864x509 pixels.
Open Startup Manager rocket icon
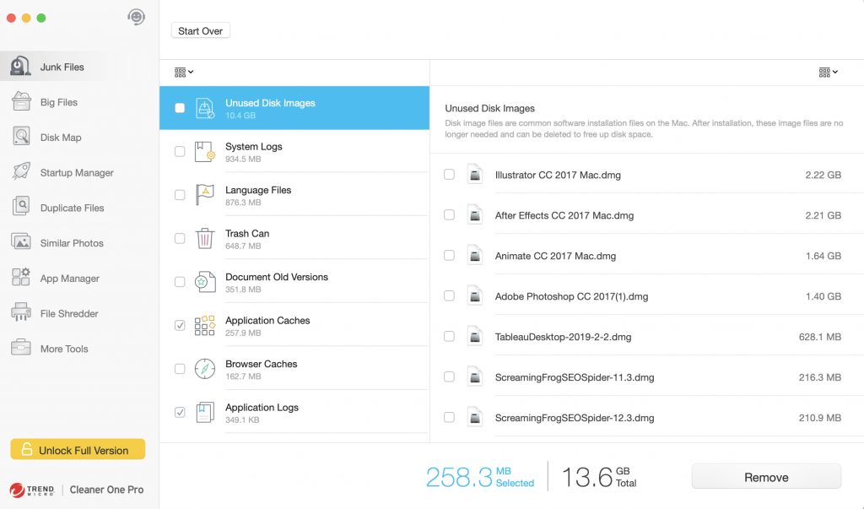click(22, 172)
